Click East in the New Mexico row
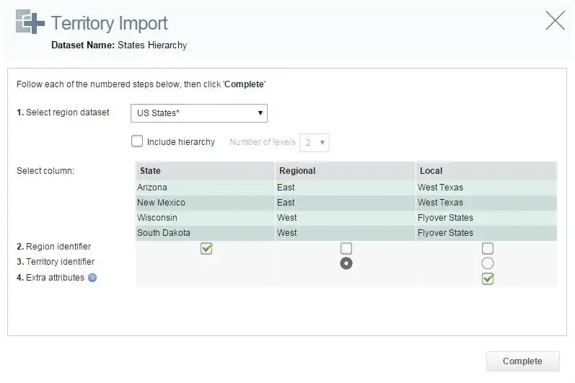 click(346, 203)
